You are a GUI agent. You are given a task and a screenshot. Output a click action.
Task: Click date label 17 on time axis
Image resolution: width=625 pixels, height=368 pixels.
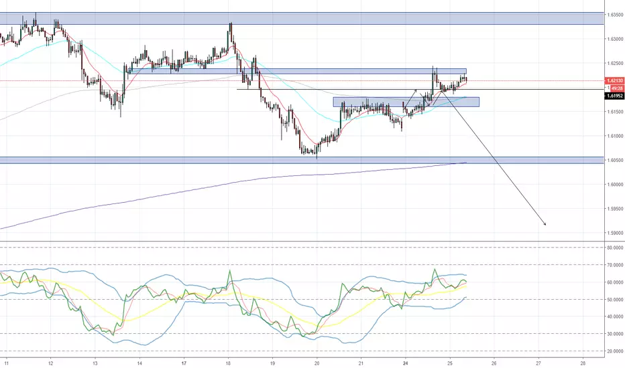(184, 363)
